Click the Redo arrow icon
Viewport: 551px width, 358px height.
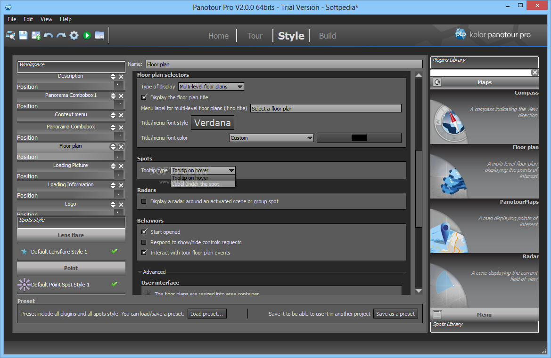(x=61, y=35)
